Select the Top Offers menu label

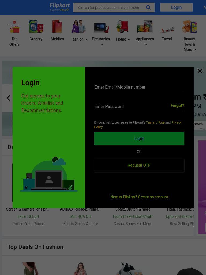(14, 42)
